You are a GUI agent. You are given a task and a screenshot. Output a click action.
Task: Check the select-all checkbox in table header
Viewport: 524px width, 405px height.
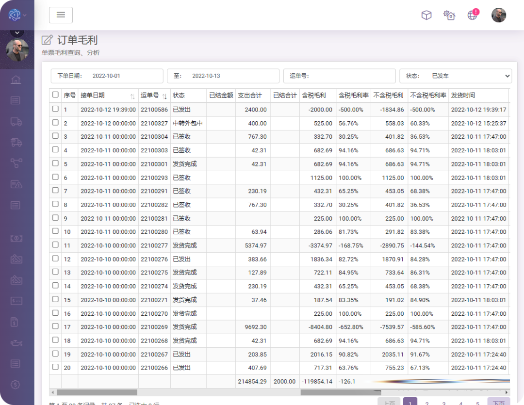tap(55, 95)
